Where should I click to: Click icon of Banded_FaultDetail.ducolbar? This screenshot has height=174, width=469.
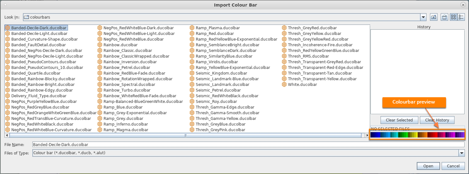8,45
